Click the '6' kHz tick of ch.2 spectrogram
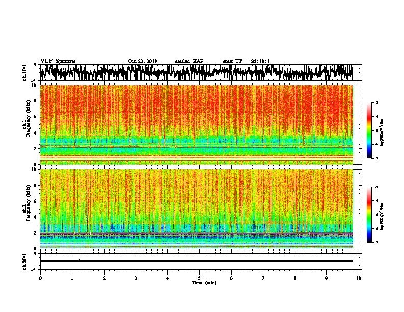404x312 pixels. point(36,201)
